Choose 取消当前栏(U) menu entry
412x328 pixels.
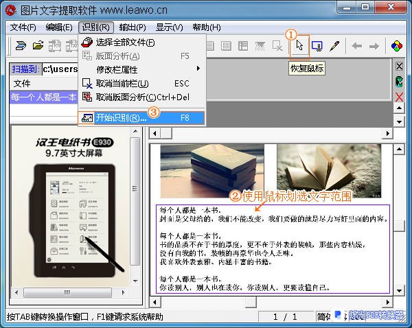142,84
